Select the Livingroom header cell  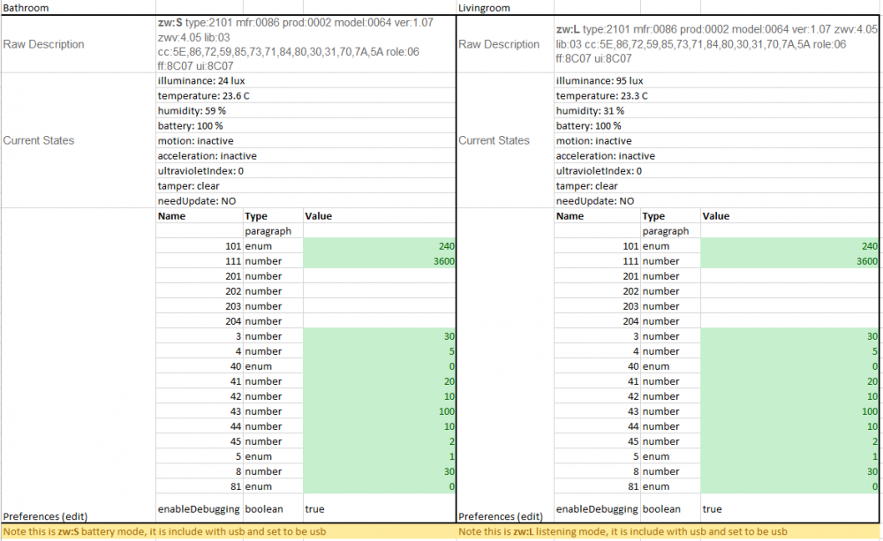pos(486,7)
